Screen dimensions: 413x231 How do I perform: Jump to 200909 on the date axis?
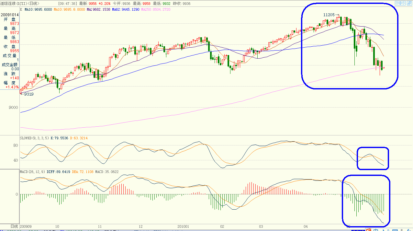pyautogui.click(x=26, y=226)
